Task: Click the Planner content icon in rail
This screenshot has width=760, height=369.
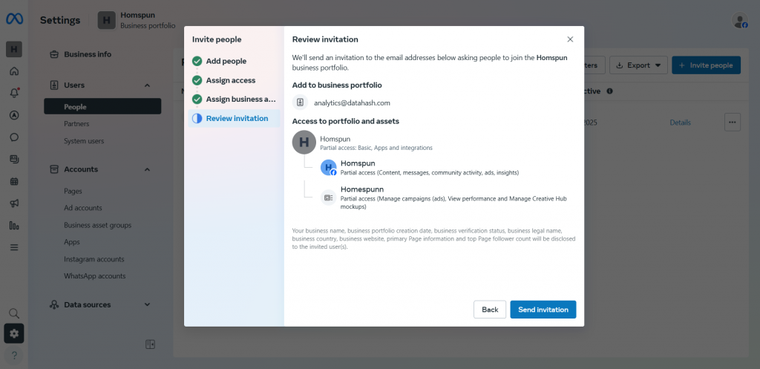Action: tap(14, 159)
